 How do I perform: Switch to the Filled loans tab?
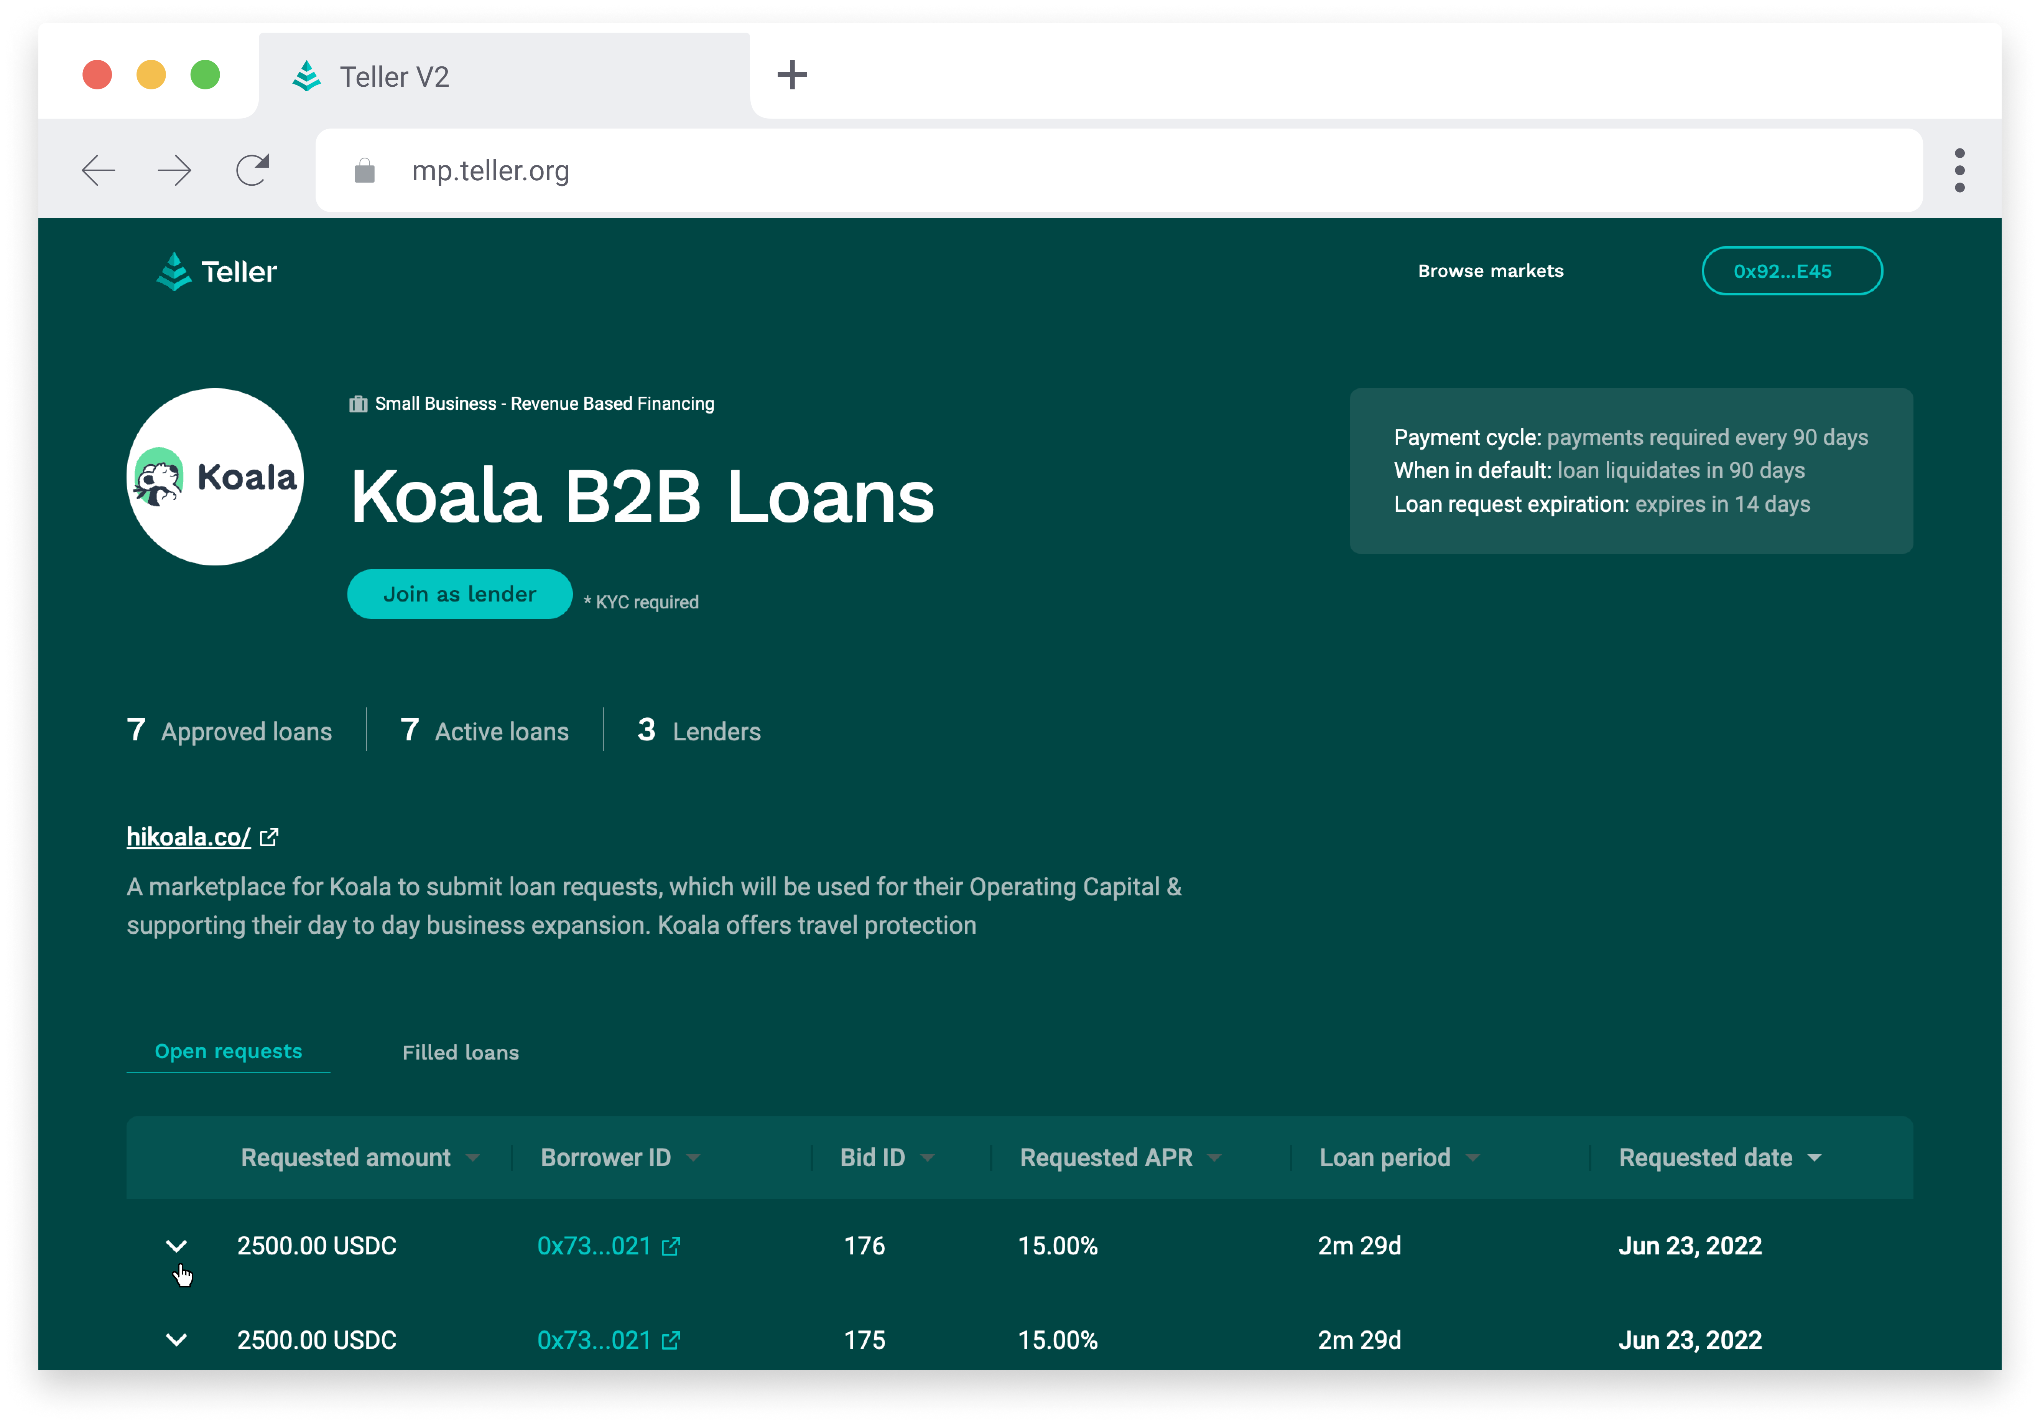pos(460,1052)
